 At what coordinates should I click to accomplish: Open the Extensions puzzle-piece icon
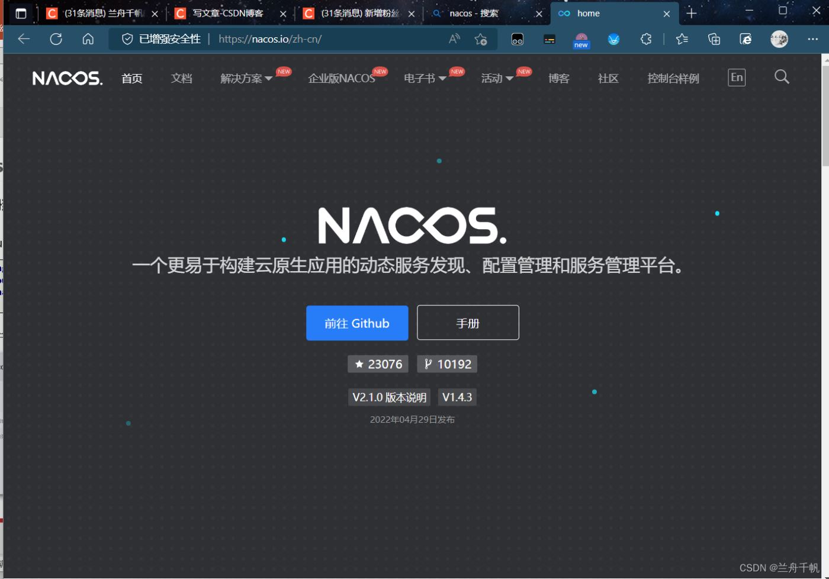pos(646,39)
